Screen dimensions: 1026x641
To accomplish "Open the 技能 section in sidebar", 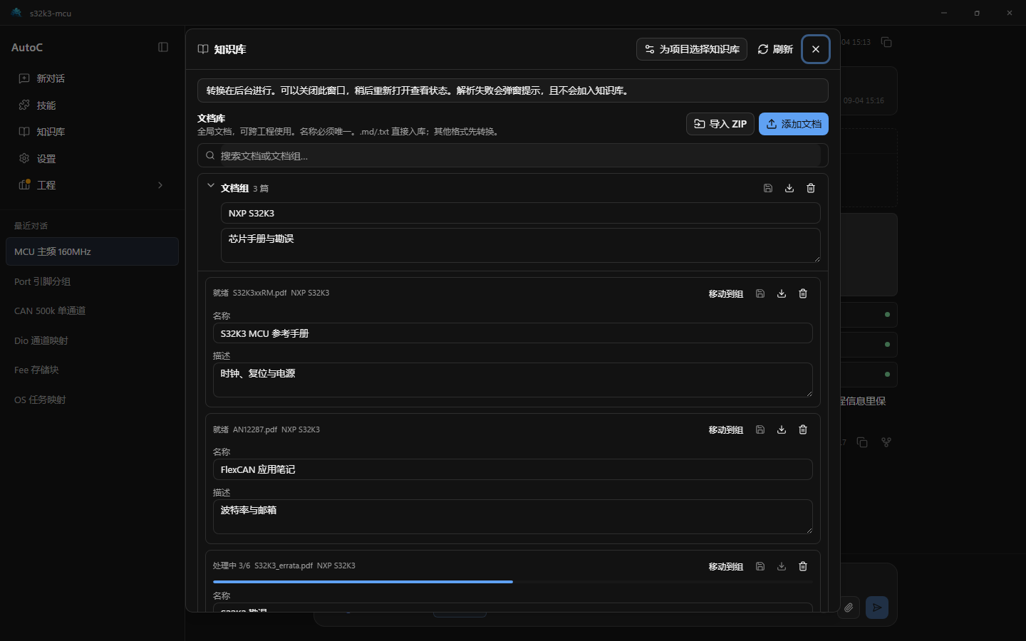I will (93, 105).
